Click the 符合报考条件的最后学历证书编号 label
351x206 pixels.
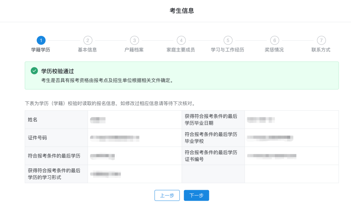click(x=211, y=156)
